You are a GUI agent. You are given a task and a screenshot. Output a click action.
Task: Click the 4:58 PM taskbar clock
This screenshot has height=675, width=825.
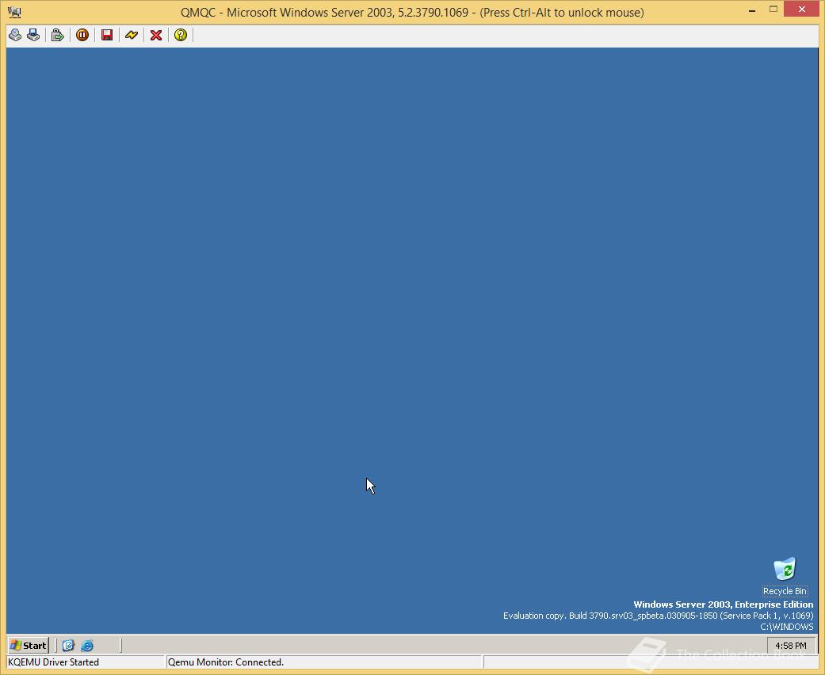(790, 646)
